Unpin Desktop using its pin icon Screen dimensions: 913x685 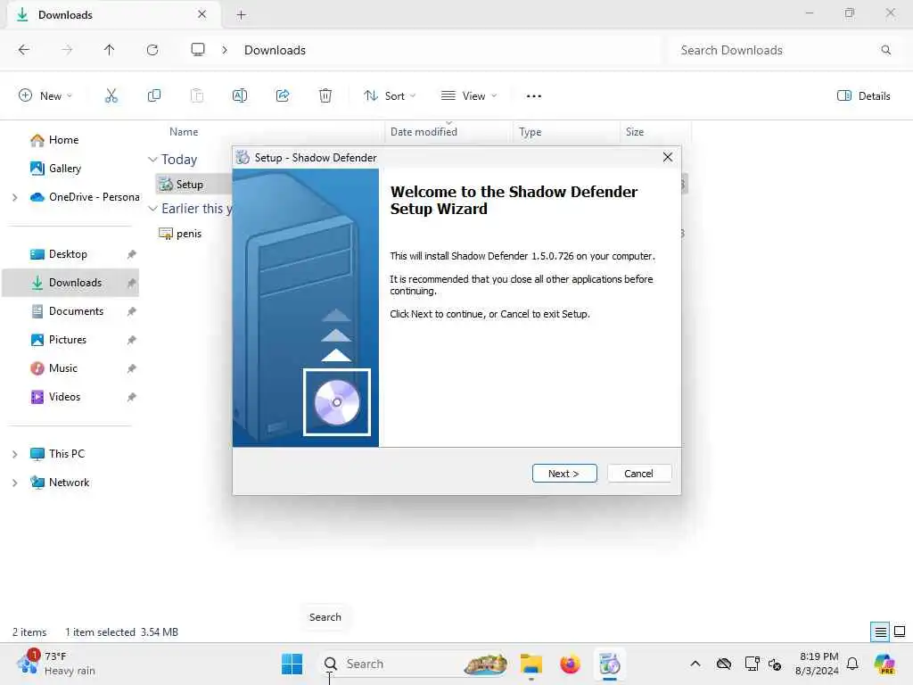click(x=132, y=254)
